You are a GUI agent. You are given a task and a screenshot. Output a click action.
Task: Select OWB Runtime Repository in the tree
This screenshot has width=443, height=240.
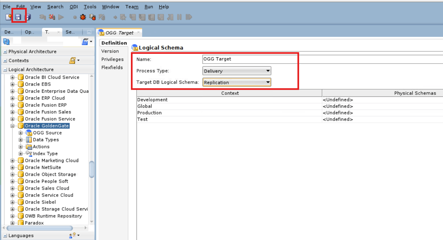[x=53, y=216]
